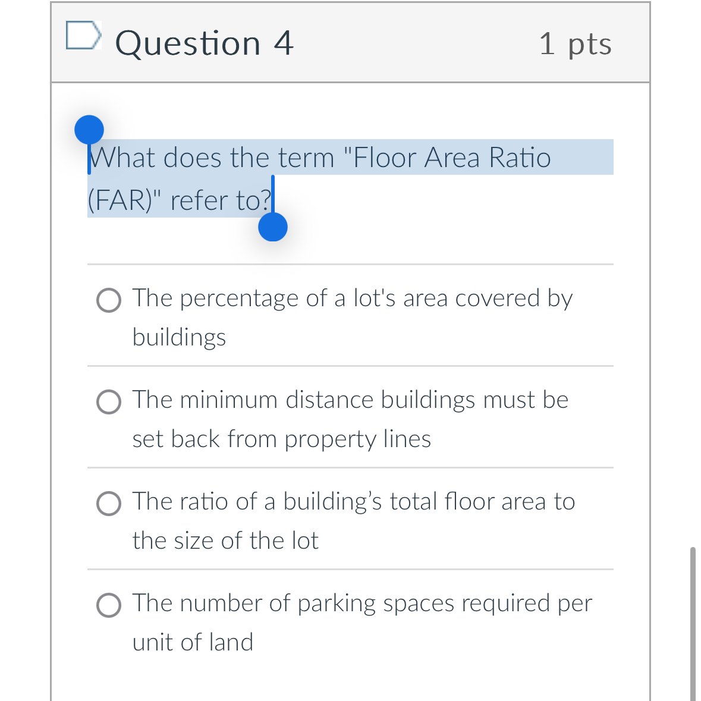Click the highlighted 'Floor Area Ratio' question text

point(321,158)
